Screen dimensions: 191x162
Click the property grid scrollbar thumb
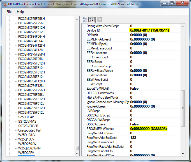pyautogui.click(x=183, y=108)
